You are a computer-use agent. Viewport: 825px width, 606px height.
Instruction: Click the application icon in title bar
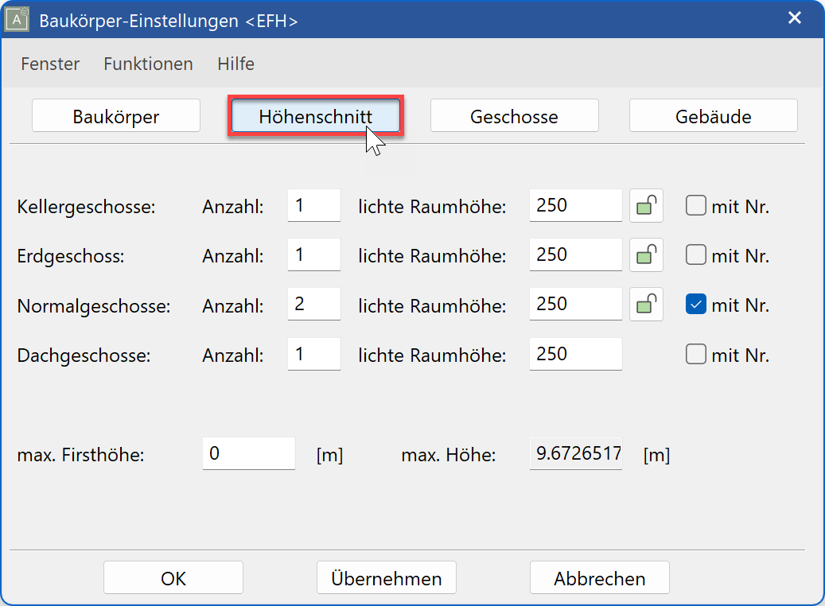18,20
